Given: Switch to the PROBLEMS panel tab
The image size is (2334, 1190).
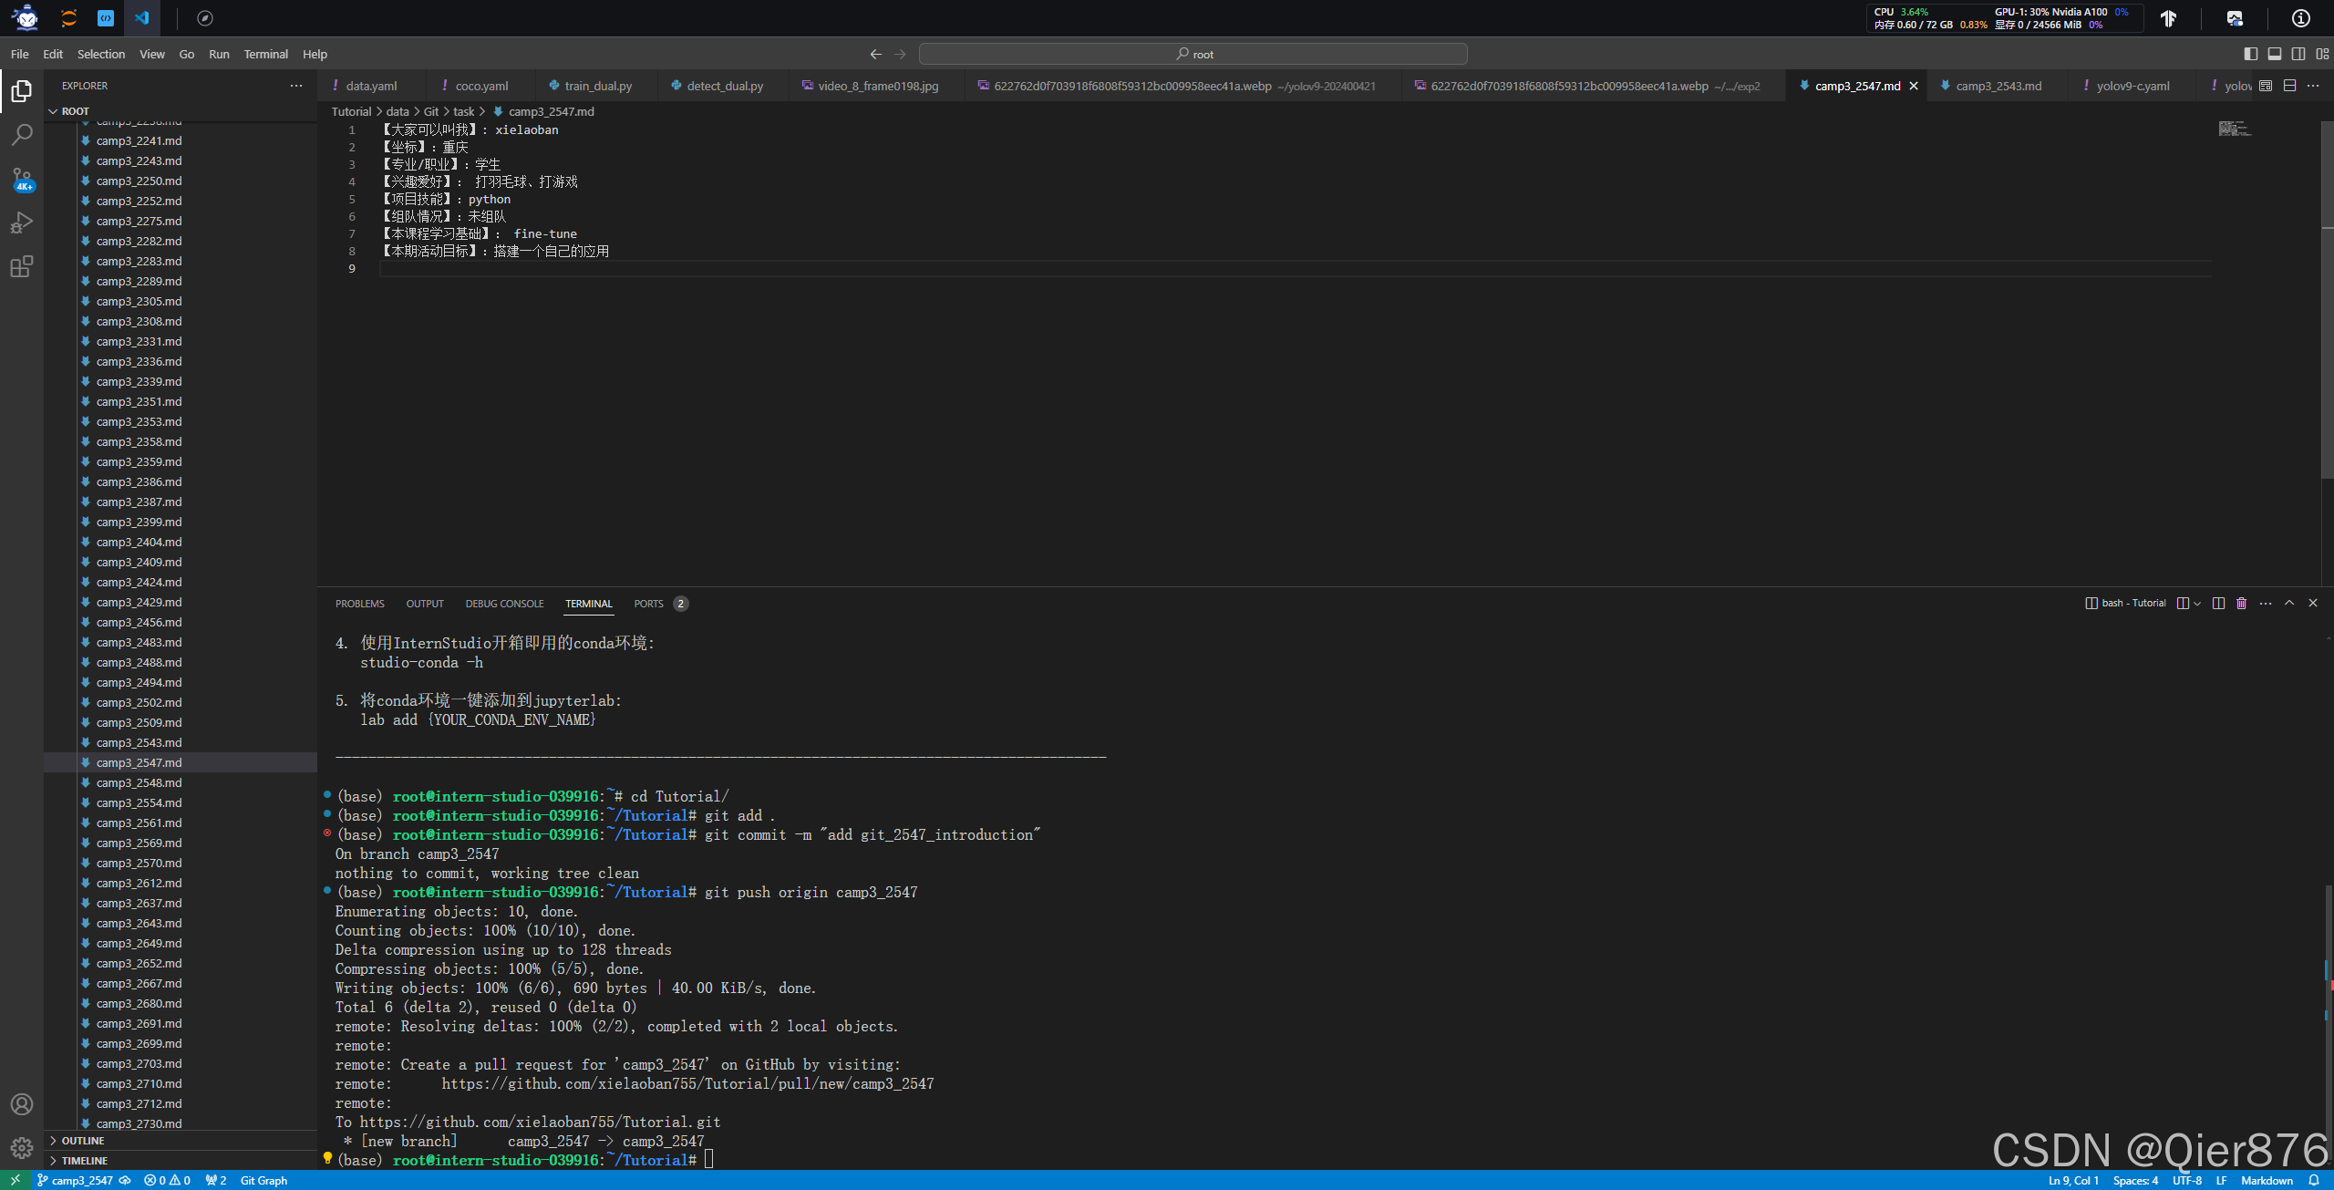Looking at the screenshot, I should click(359, 604).
